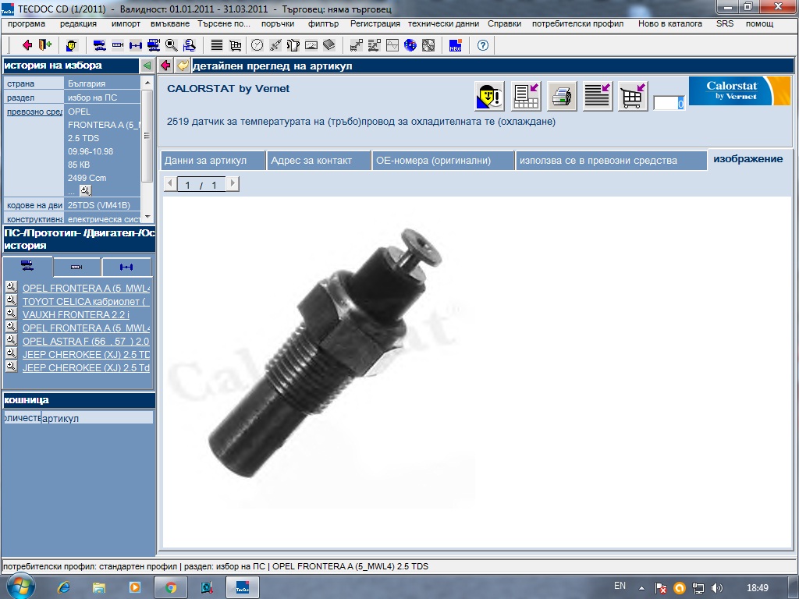Switch to OE-номера (оригинални) tab
Viewport: 799px width, 599px height.
(443, 161)
